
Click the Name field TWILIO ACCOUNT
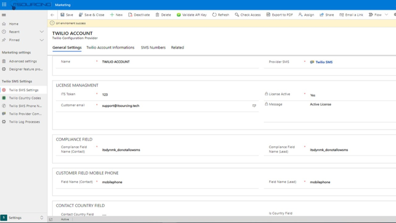coord(180,62)
